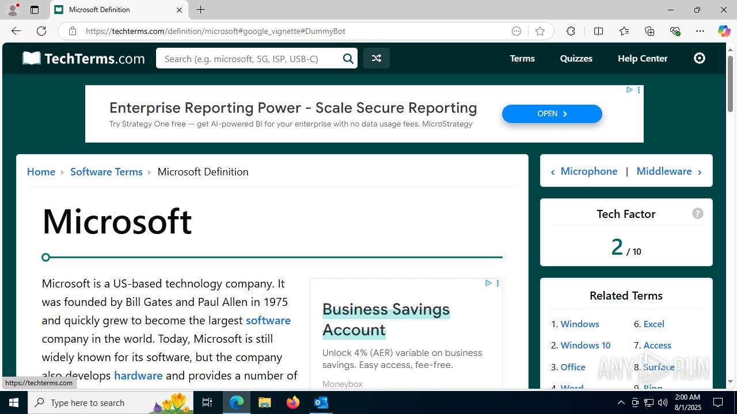The image size is (737, 414).
Task: Open the Terms menu
Action: click(x=522, y=58)
